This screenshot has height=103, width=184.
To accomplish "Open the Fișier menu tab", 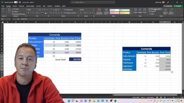I will tap(3, 6).
